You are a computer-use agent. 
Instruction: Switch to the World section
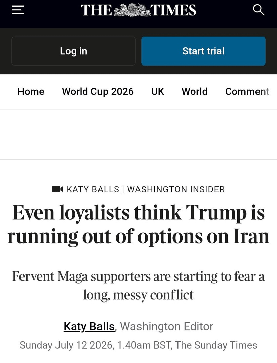(195, 92)
